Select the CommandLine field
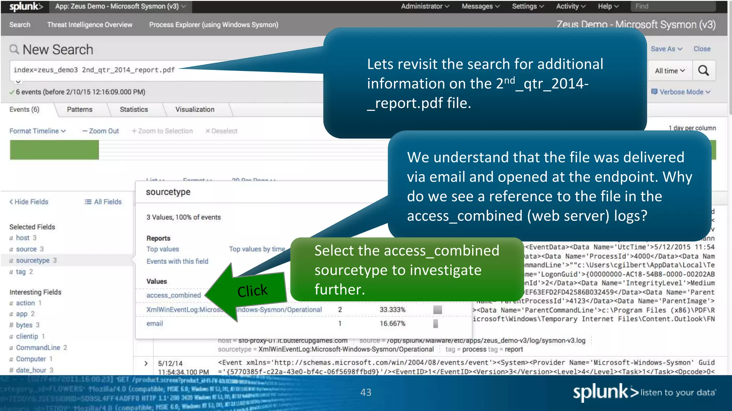Screen dimensions: 732x411 pos(38,347)
